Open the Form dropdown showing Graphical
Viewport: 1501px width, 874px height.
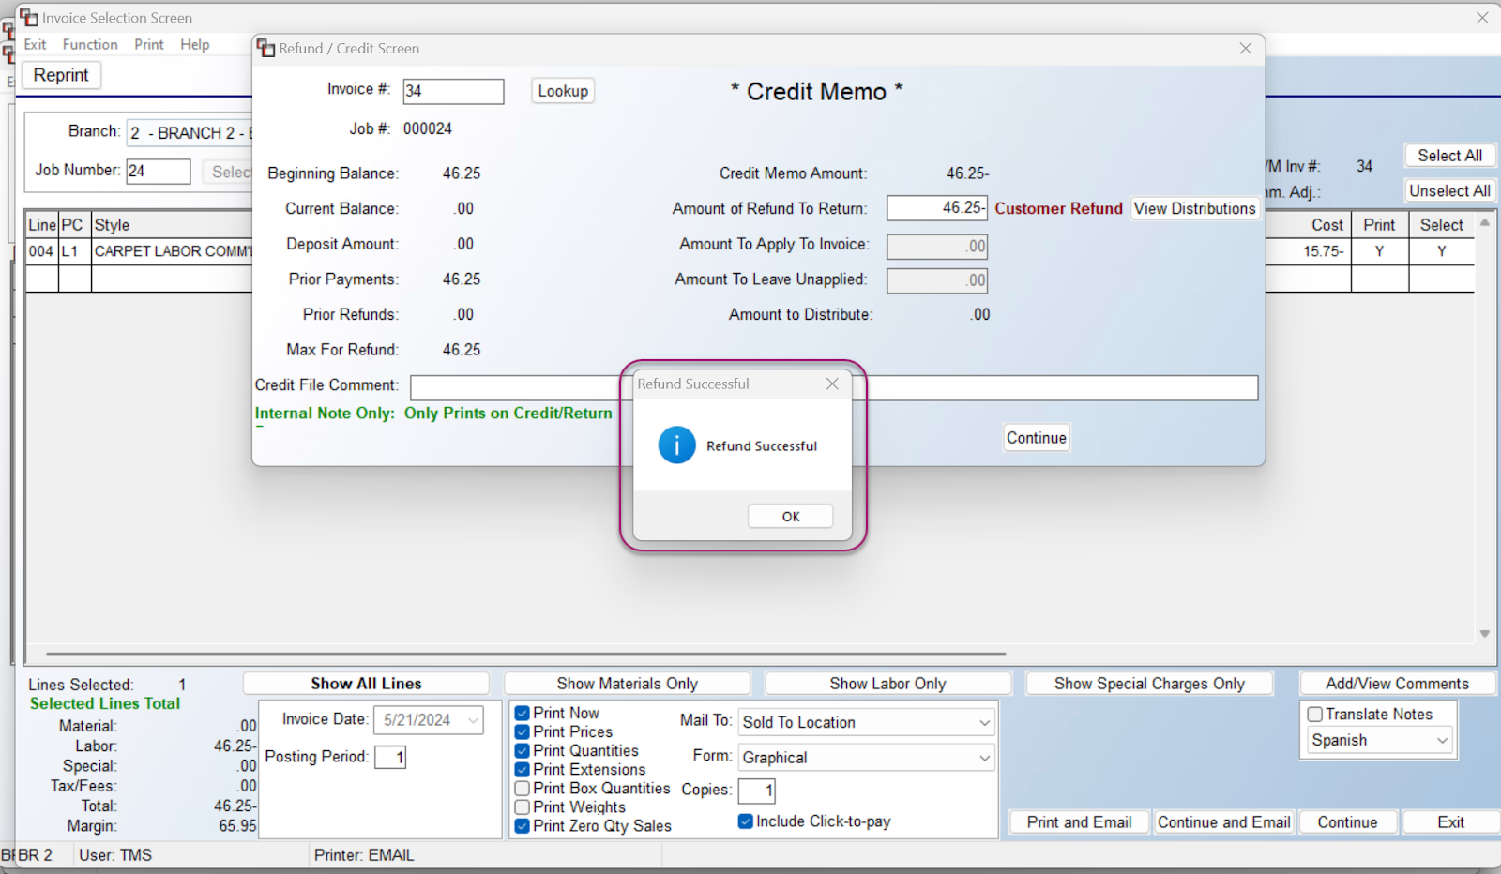pos(983,757)
